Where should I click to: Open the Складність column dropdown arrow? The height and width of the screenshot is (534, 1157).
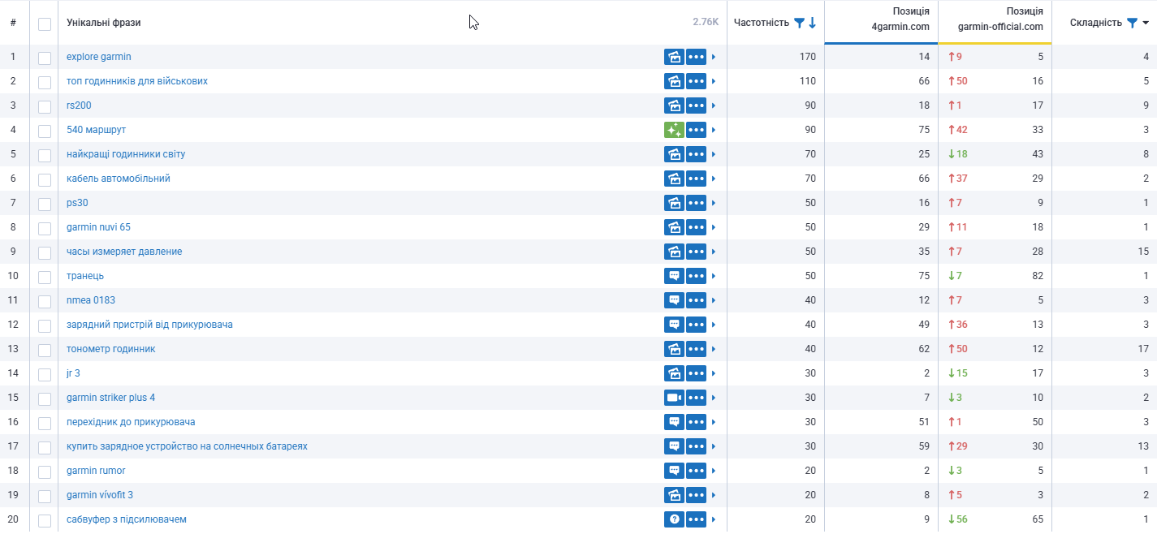coord(1146,23)
